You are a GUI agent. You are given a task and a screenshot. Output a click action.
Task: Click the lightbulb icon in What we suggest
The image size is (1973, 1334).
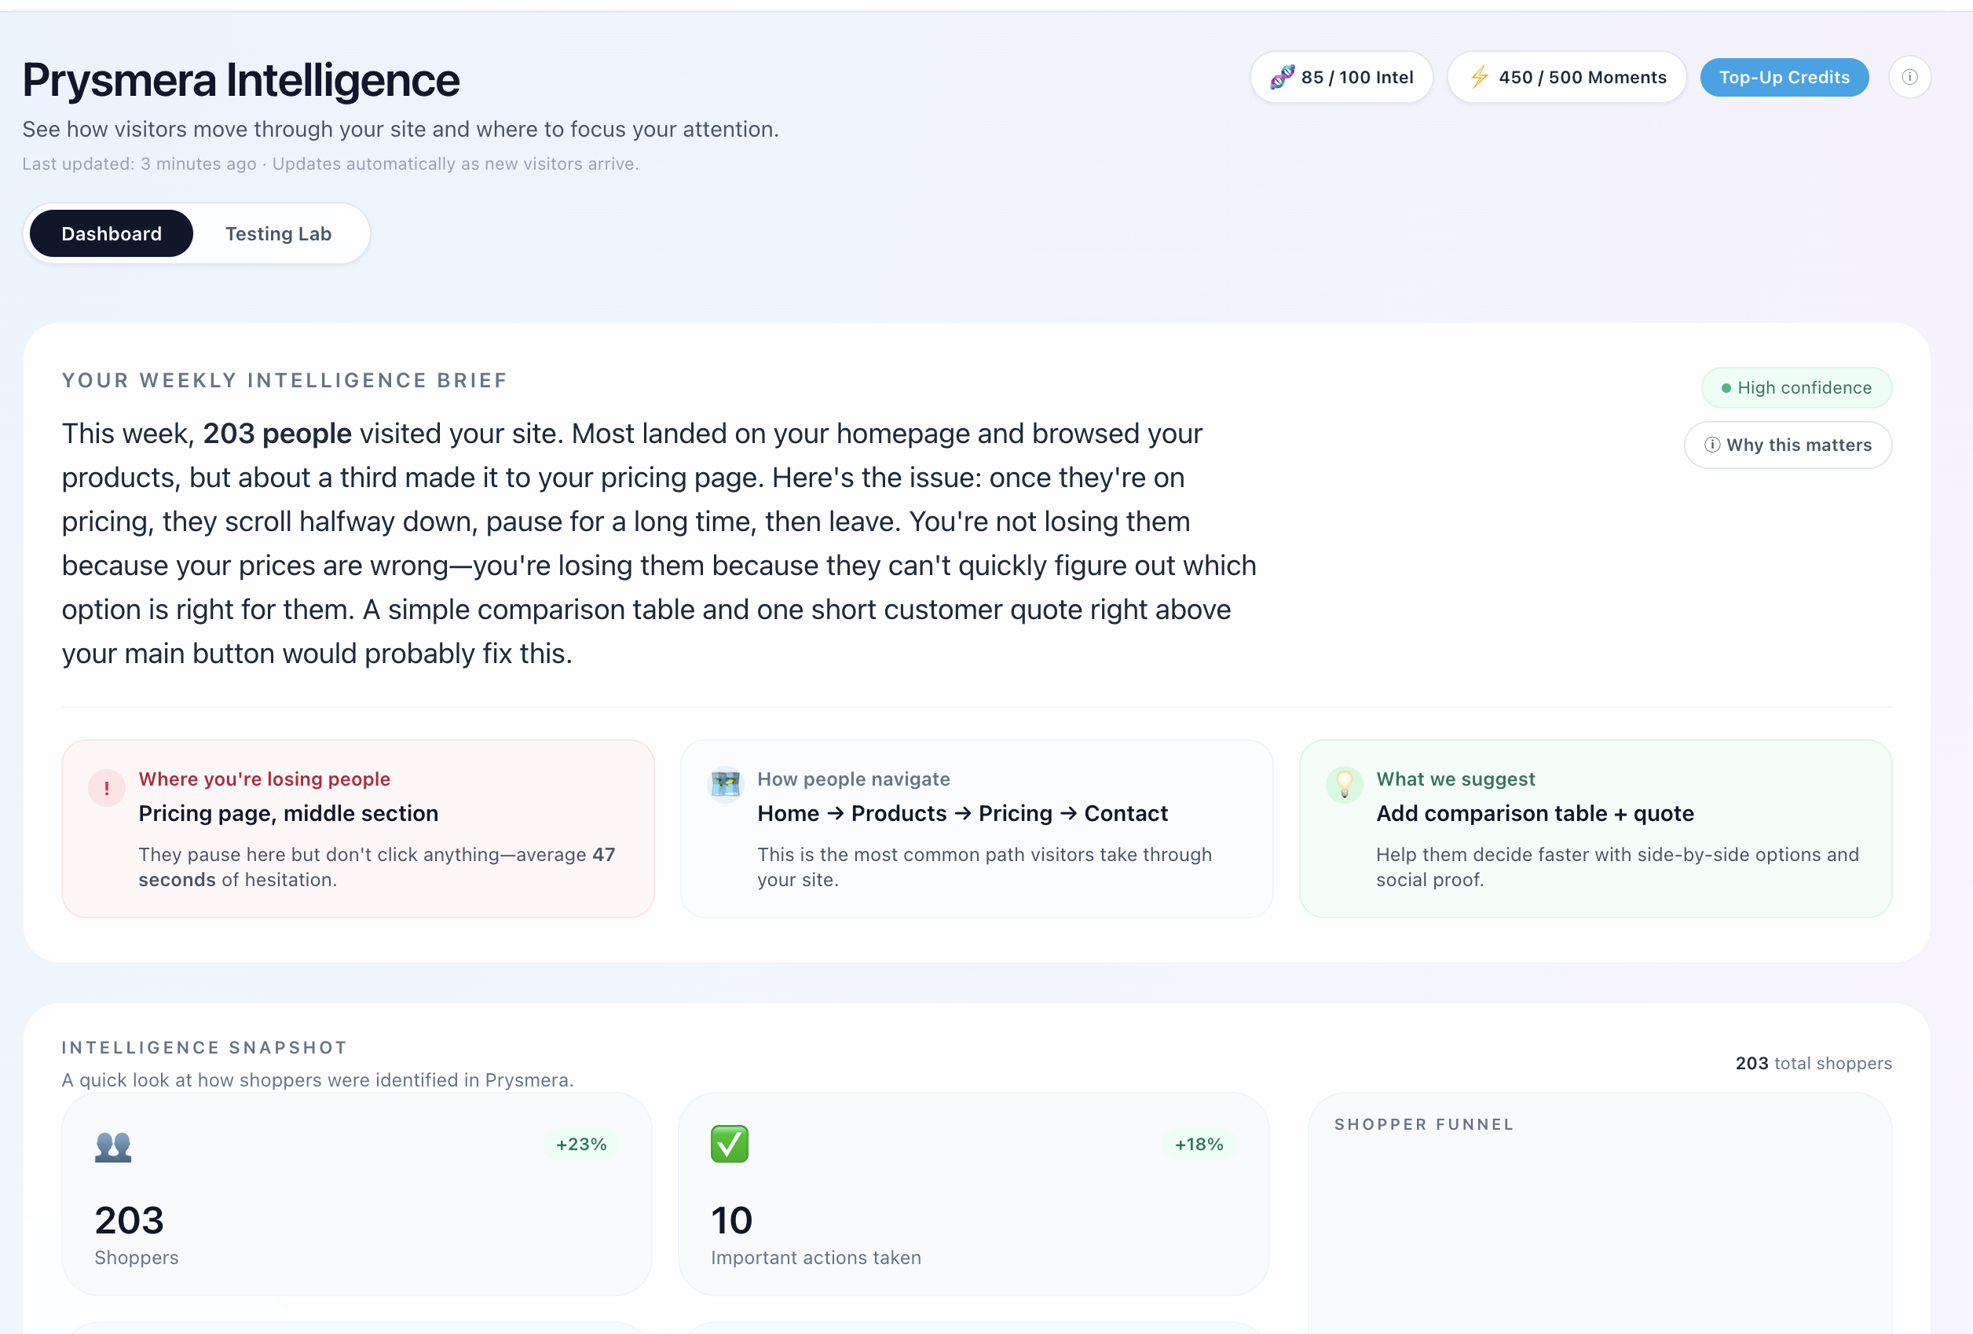click(x=1344, y=785)
